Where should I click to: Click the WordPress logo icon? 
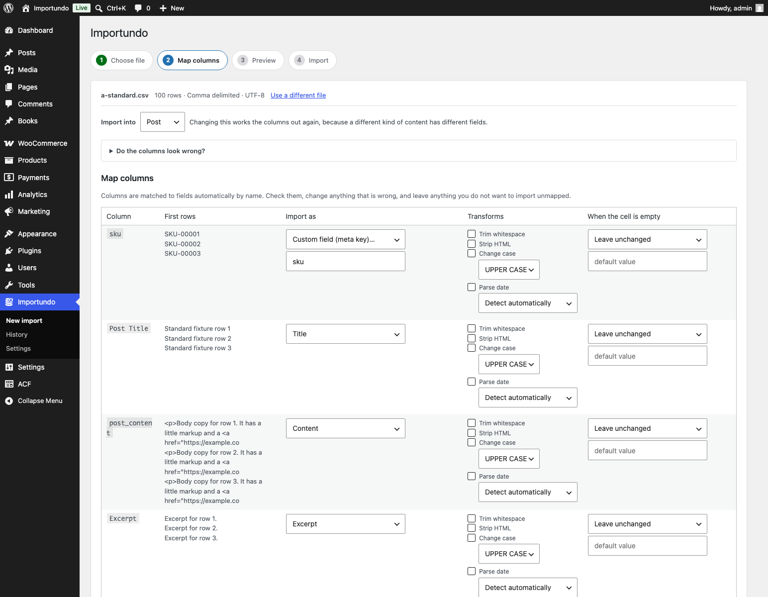click(x=8, y=8)
